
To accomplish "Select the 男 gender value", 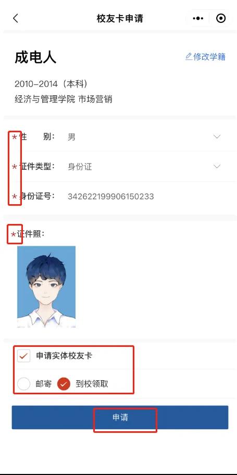I will [x=71, y=137].
